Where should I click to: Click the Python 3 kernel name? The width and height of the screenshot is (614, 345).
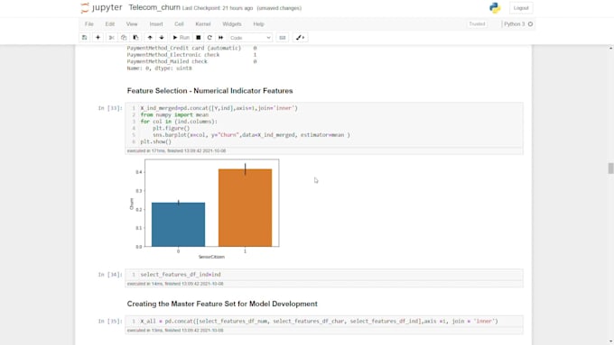514,24
